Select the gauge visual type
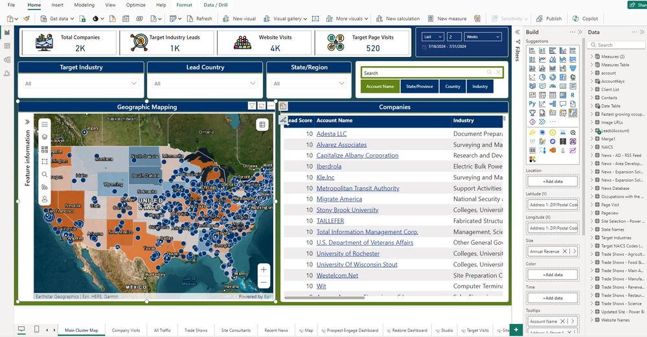 552,86
